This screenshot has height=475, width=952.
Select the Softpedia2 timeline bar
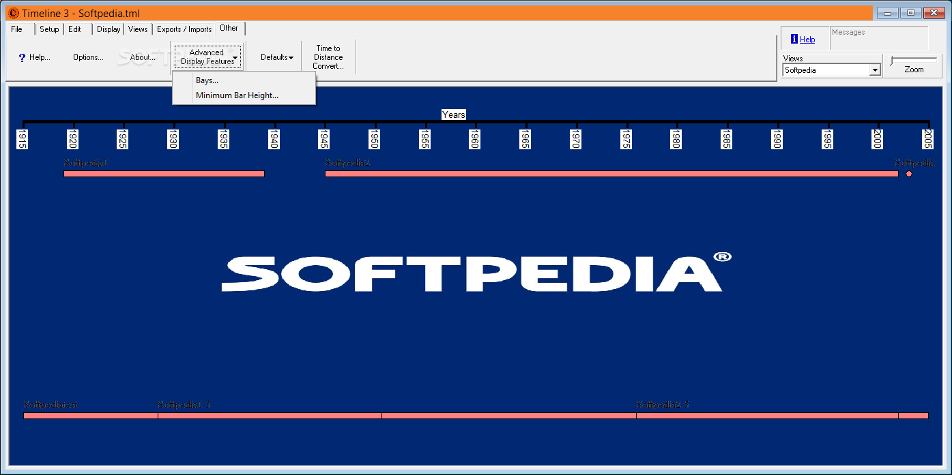tap(611, 174)
